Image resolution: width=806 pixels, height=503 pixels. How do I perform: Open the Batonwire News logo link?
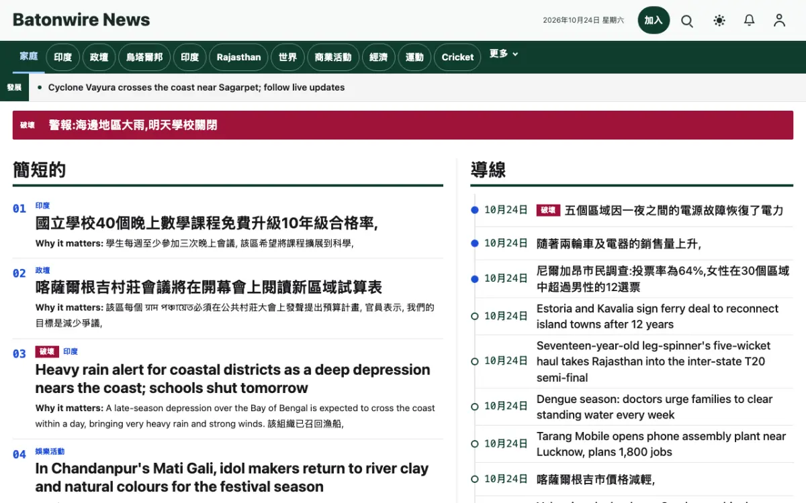click(x=81, y=20)
